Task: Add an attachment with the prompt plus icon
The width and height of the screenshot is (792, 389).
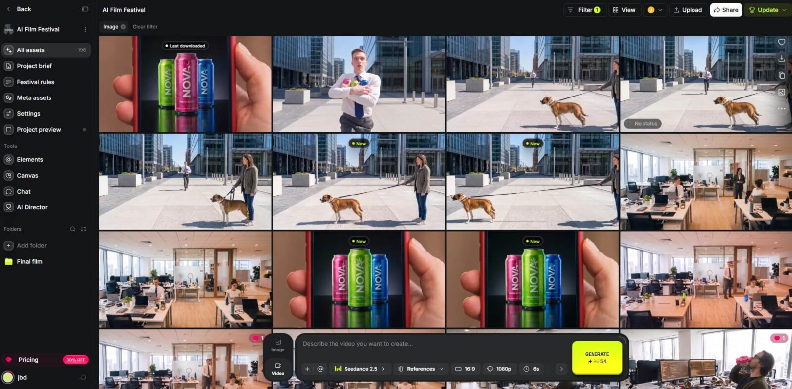Action: click(x=307, y=369)
